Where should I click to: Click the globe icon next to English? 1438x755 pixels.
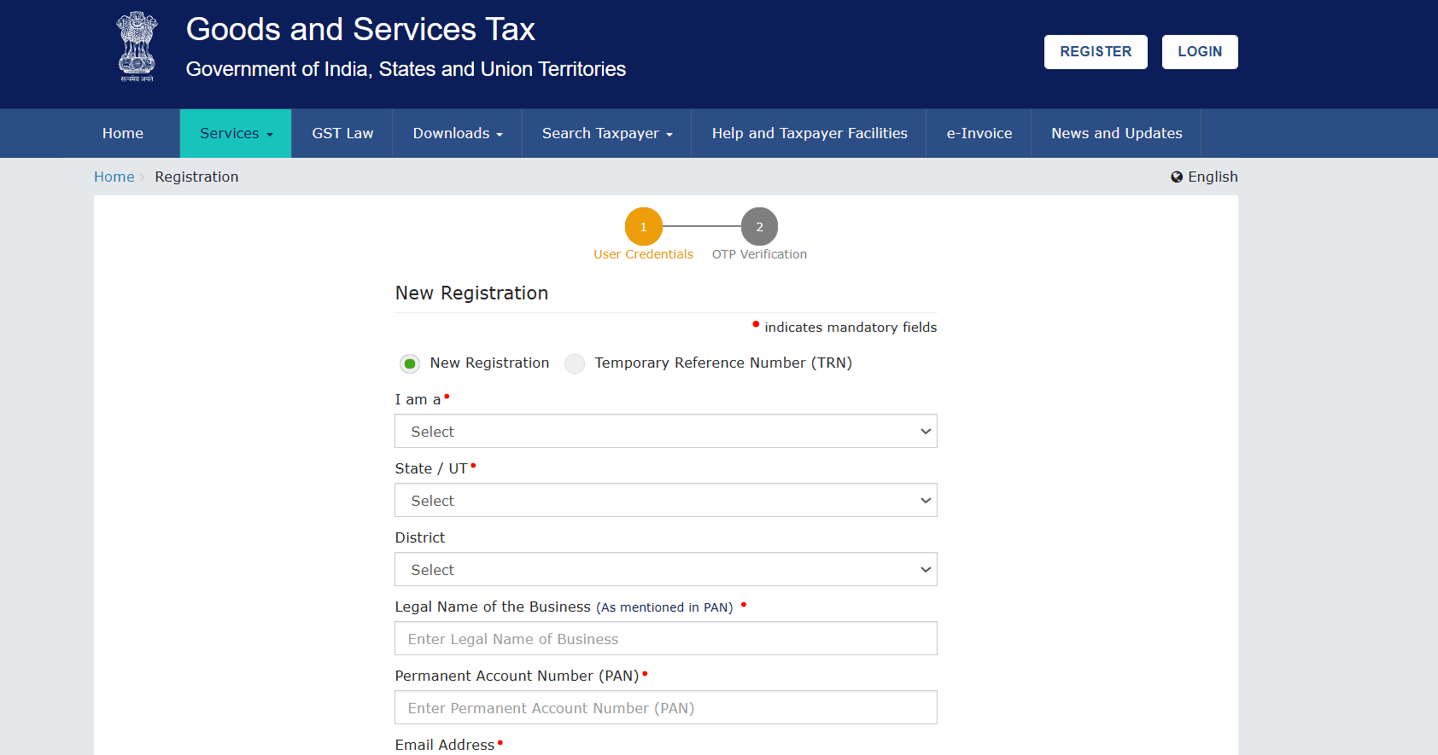[x=1177, y=177]
